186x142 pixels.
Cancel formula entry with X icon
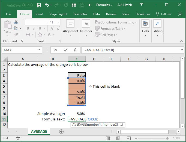[56, 50]
